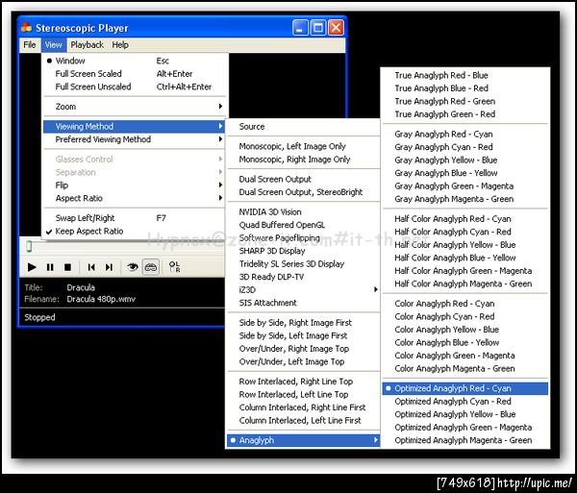Select Gray Anaglyph Magenta - Green
This screenshot has width=577, height=493.
465,199
